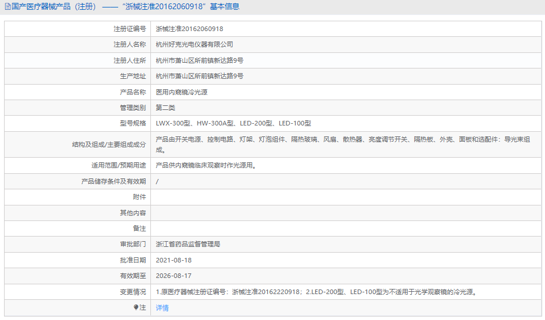Click the 审批部门 label
Screen dimensions: 545x320
point(133,245)
